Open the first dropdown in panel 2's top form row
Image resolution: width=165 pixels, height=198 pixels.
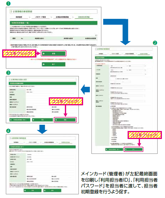[119, 66]
